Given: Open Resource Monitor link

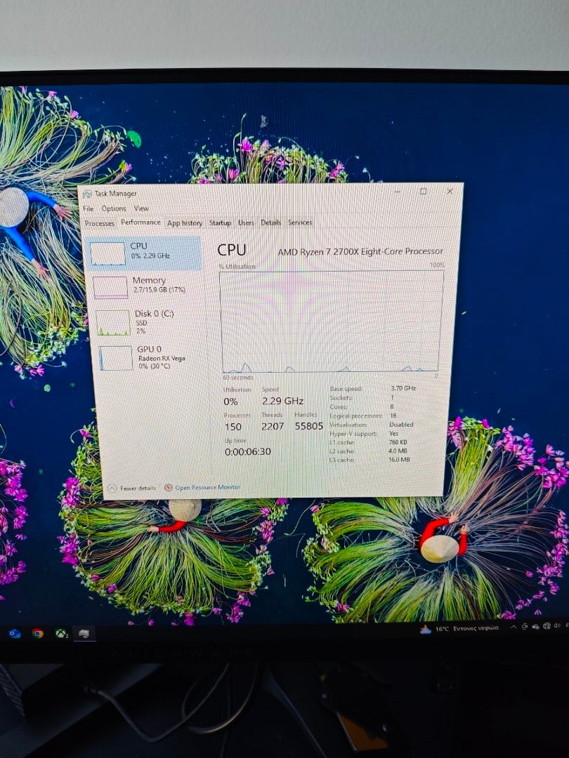Looking at the screenshot, I should (207, 487).
